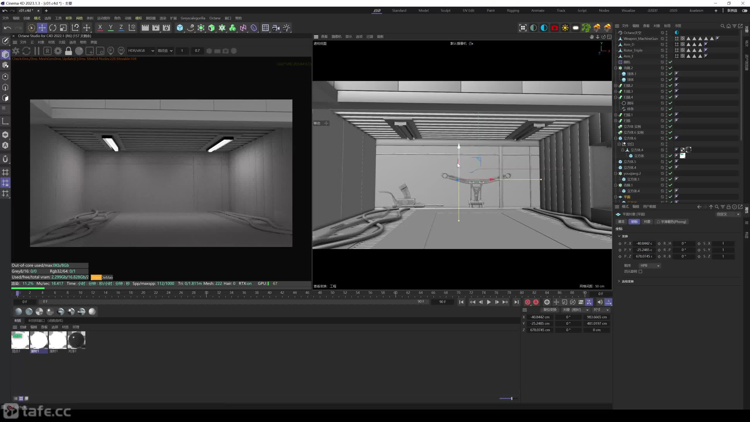750x422 pixels.
Task: Click the 平滑着色(Phong) tag button
Action: click(x=671, y=222)
